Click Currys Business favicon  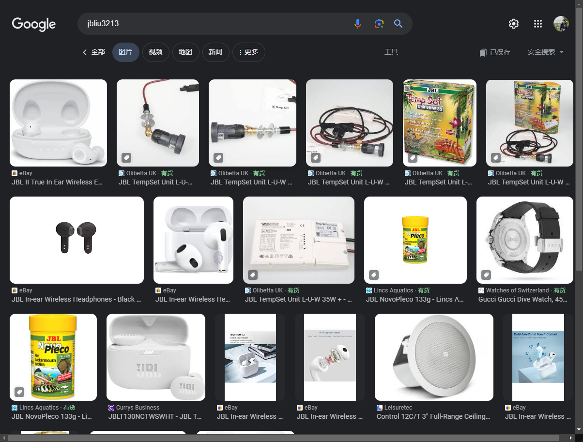tap(111, 408)
